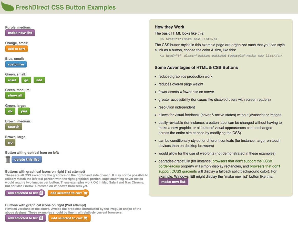298x231 pixels.
Task: Click the green leaf logo icon
Action: (x=8, y=7)
